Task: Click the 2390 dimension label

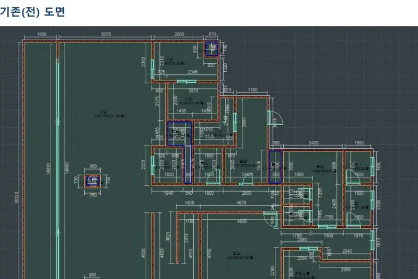Action: 302,240
